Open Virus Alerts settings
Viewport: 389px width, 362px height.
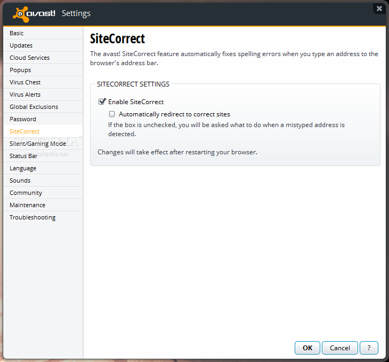[x=43, y=95]
